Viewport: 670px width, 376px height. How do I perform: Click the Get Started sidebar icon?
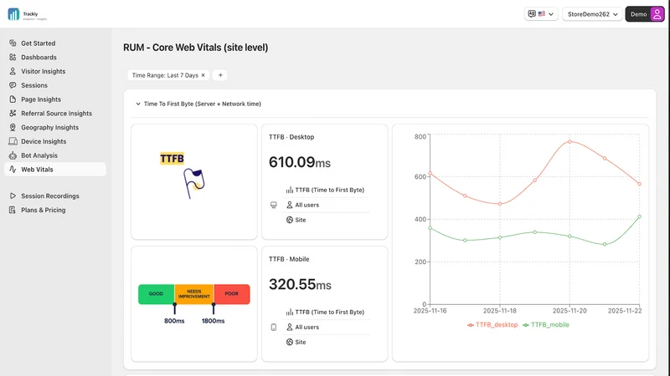pos(13,43)
